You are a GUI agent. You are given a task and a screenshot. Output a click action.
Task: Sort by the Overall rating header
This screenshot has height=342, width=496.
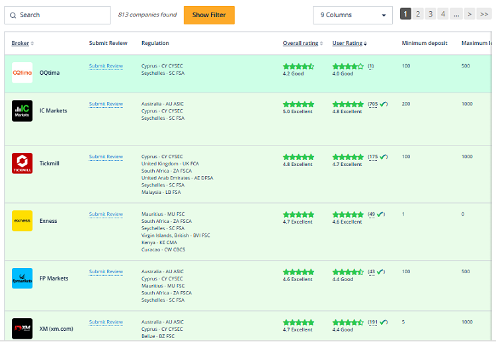pos(300,43)
